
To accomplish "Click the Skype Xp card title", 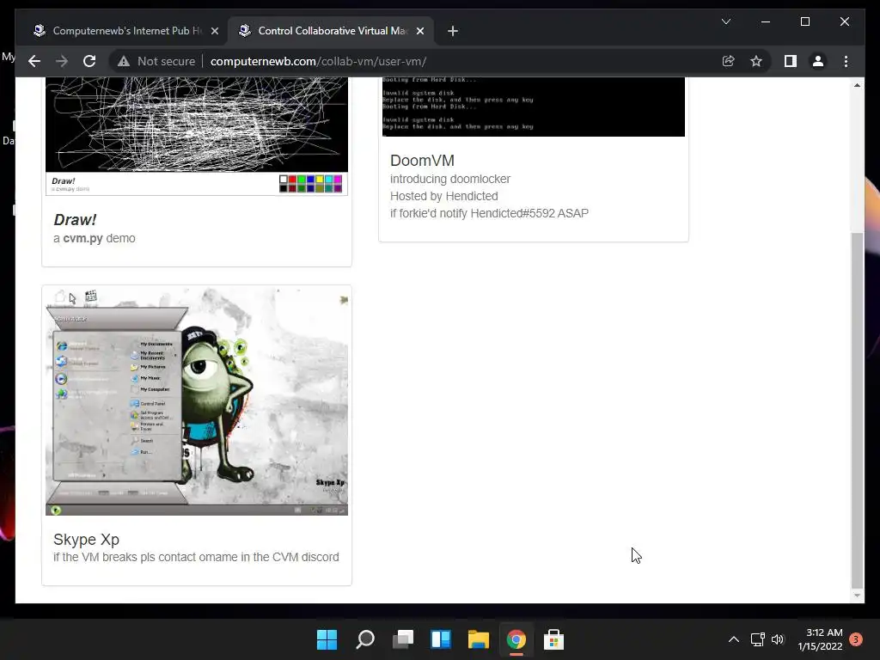I will pyautogui.click(x=87, y=540).
